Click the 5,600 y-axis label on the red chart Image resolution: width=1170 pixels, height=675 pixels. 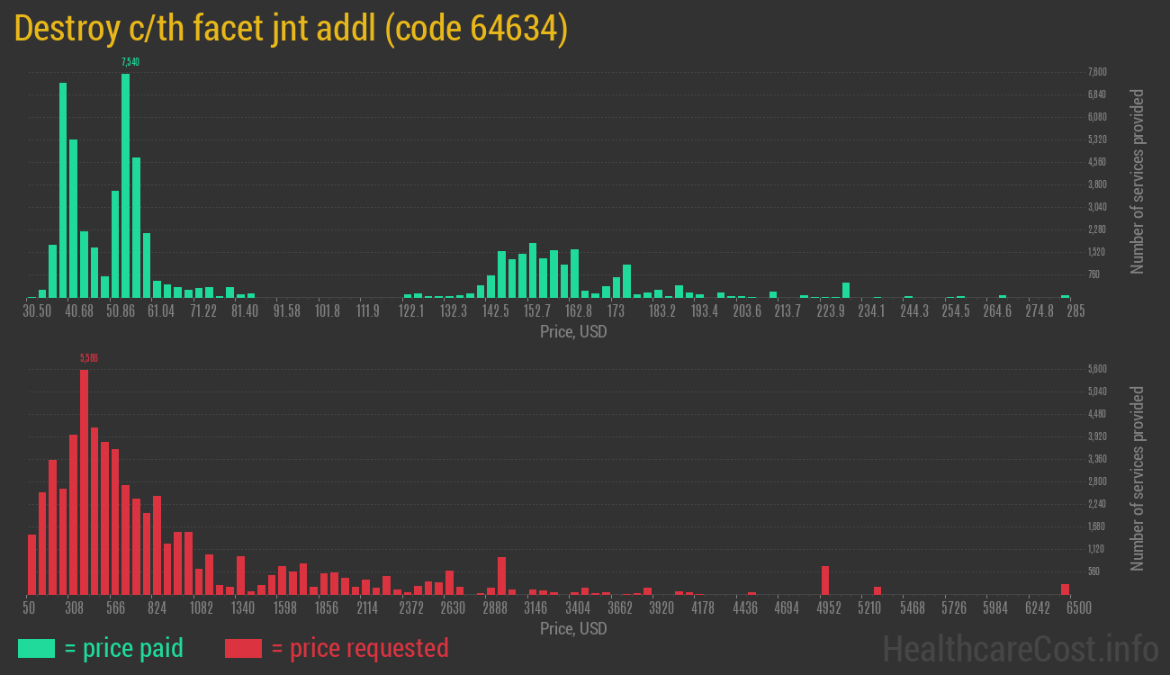1097,369
